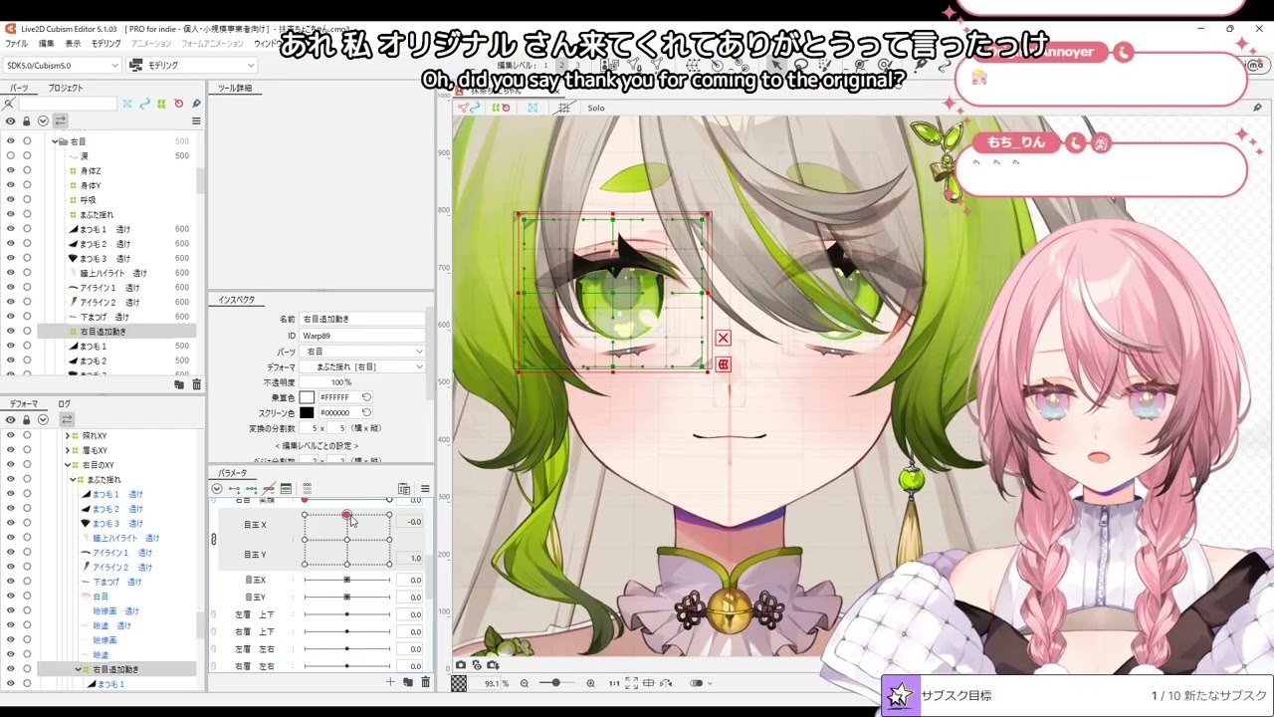This screenshot has width=1274, height=717.
Task: Click the black screen color swatch
Action: point(307,412)
